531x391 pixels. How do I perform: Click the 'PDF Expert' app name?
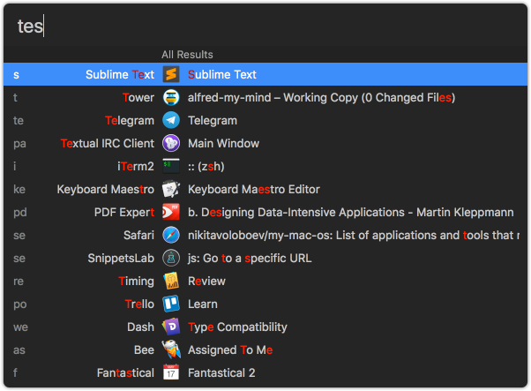[x=124, y=213]
